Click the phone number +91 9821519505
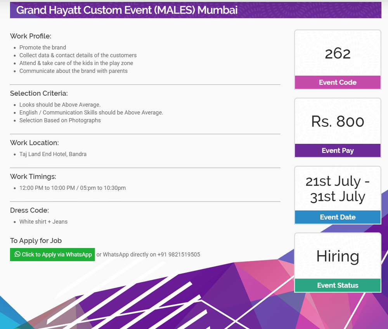Screen dimensions: 388x329 [178, 255]
